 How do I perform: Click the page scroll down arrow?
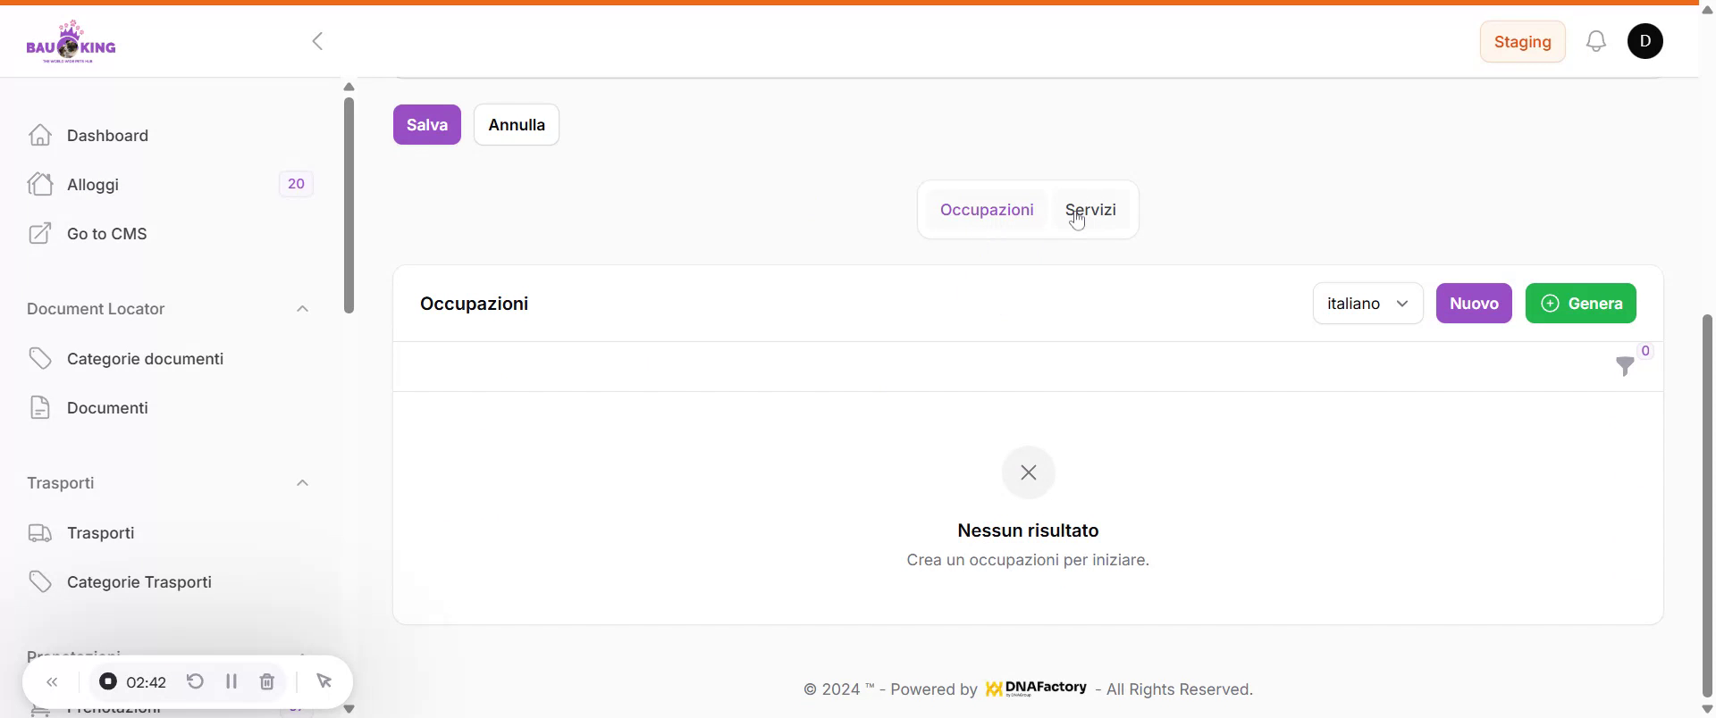click(1707, 710)
